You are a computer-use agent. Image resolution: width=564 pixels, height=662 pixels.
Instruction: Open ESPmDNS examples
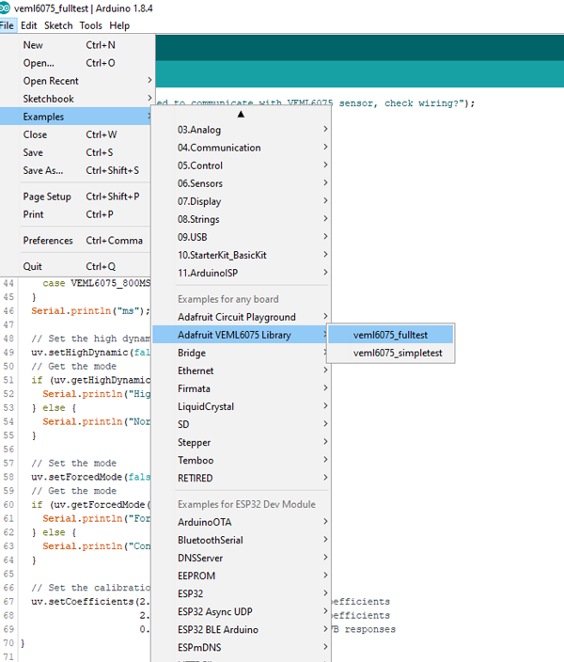[x=241, y=648]
